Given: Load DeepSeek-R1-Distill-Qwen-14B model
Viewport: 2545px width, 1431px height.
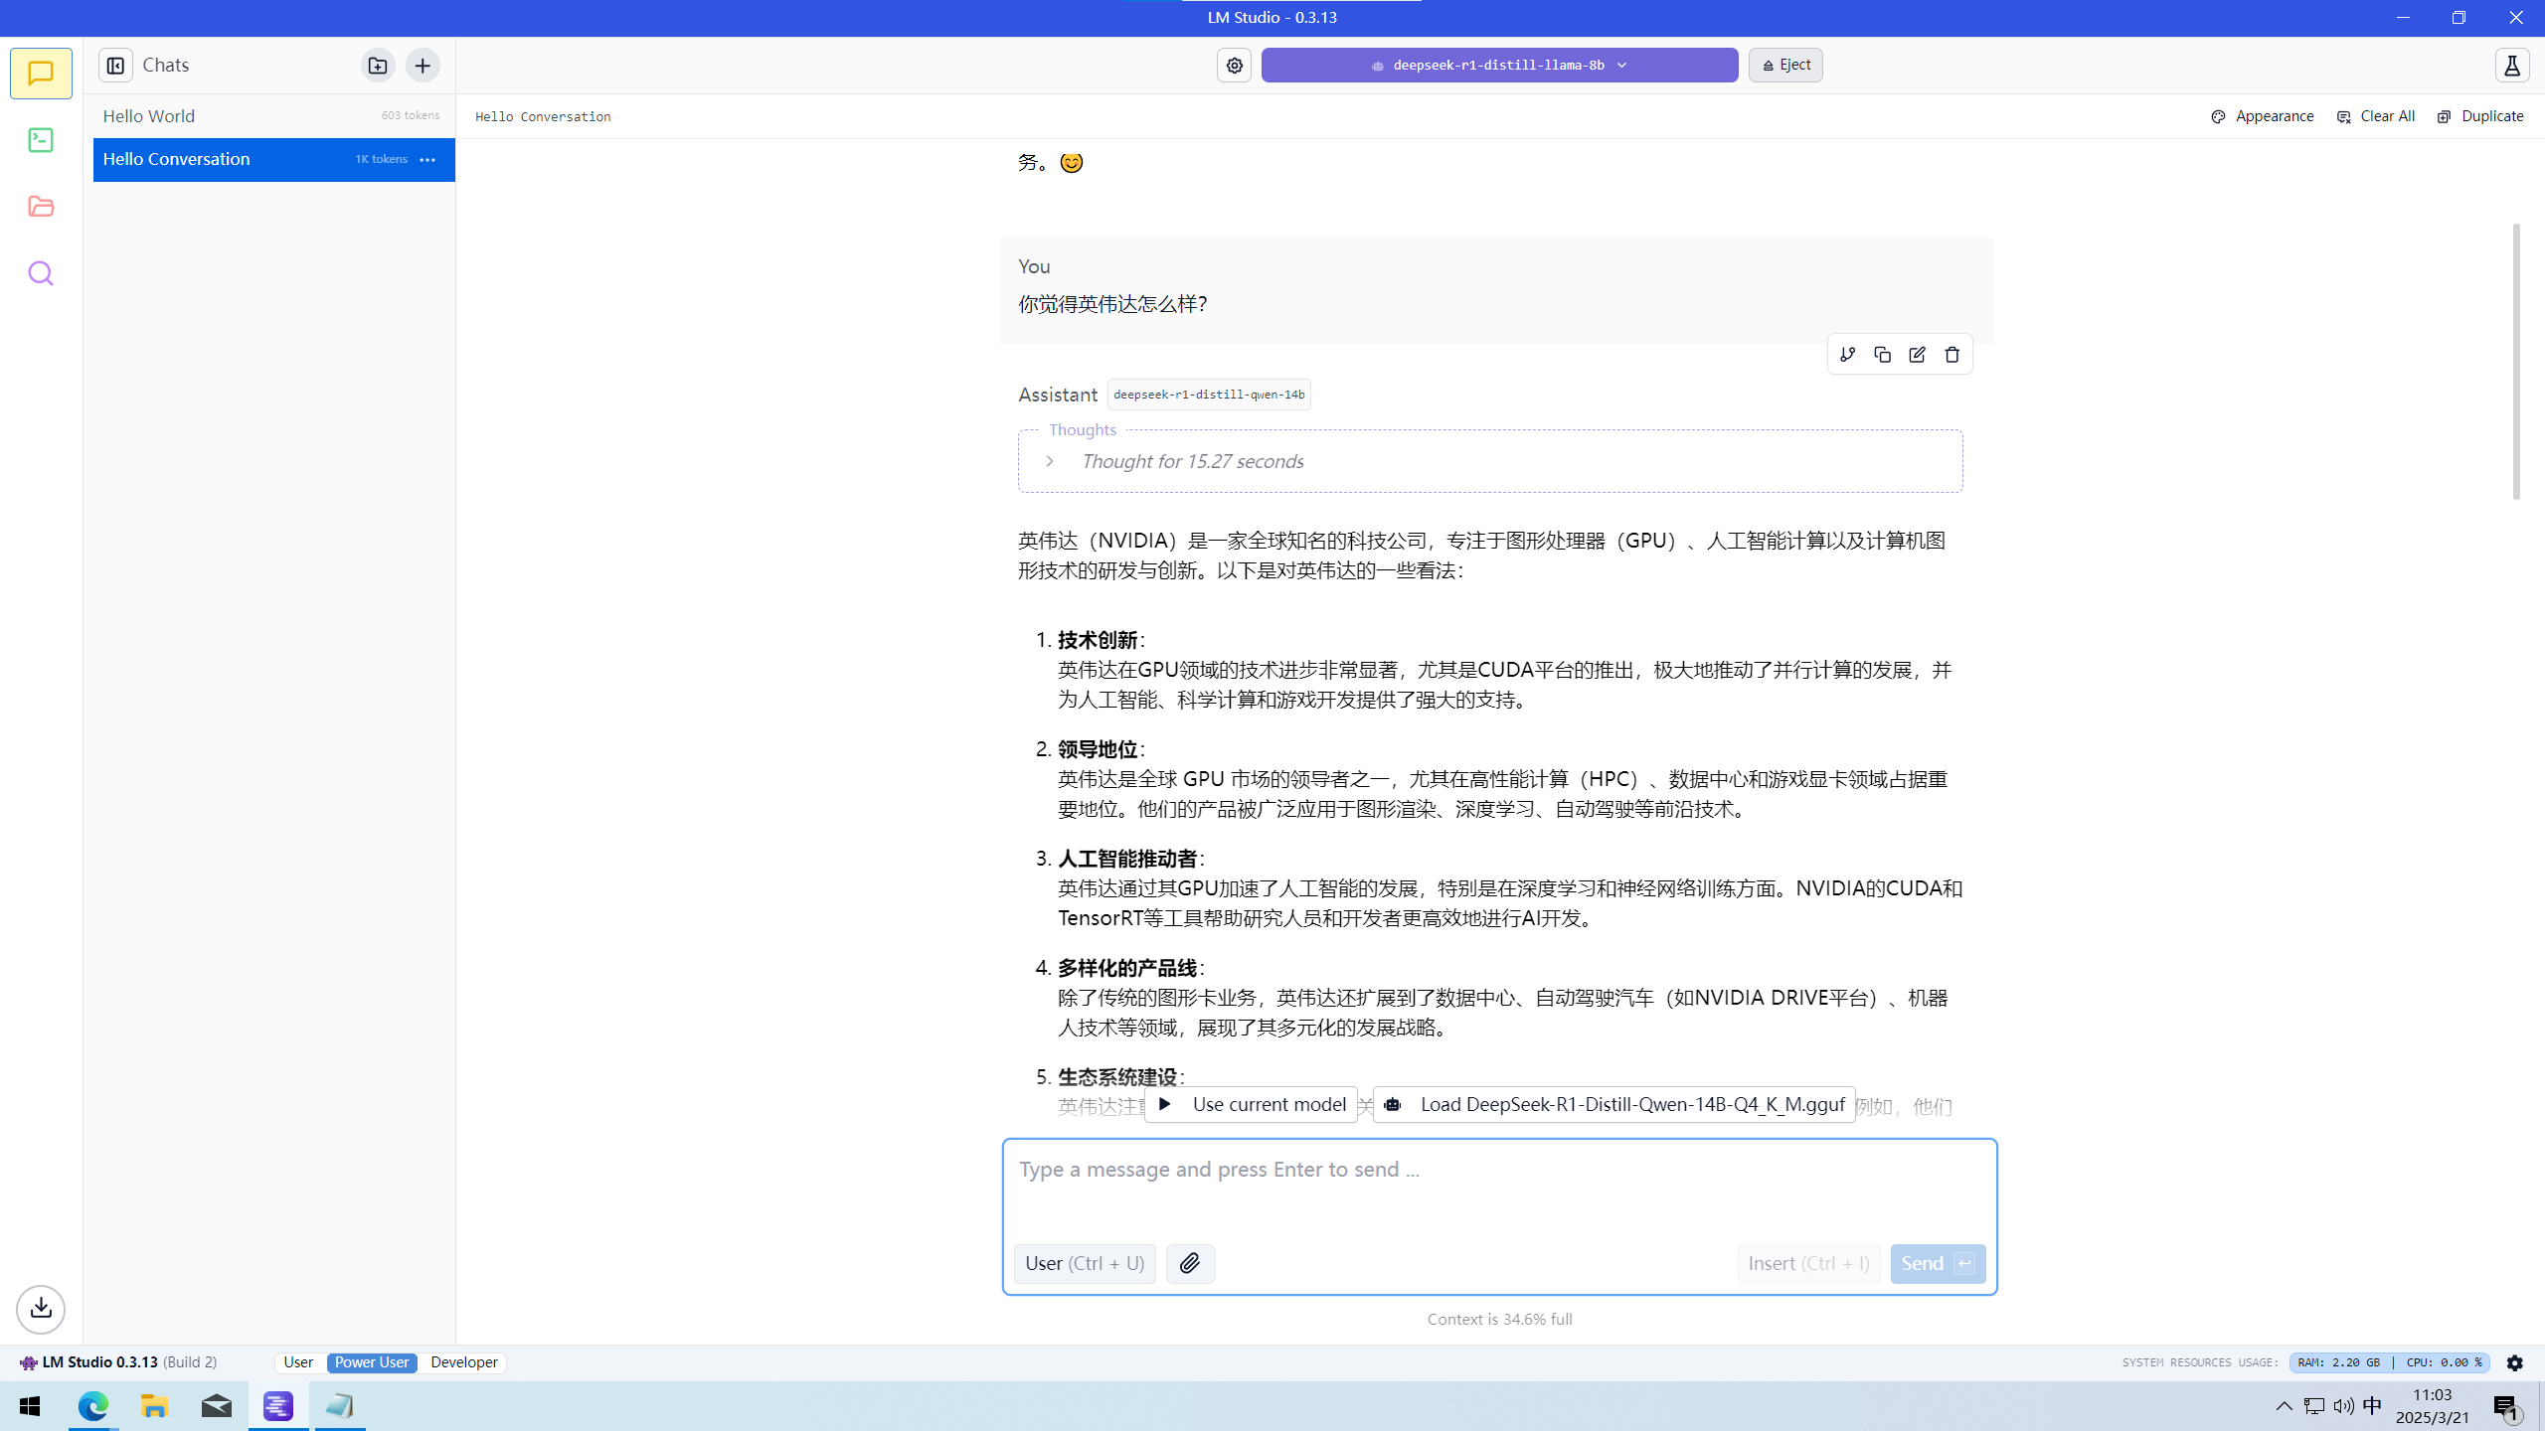Looking at the screenshot, I should pos(1613,1104).
